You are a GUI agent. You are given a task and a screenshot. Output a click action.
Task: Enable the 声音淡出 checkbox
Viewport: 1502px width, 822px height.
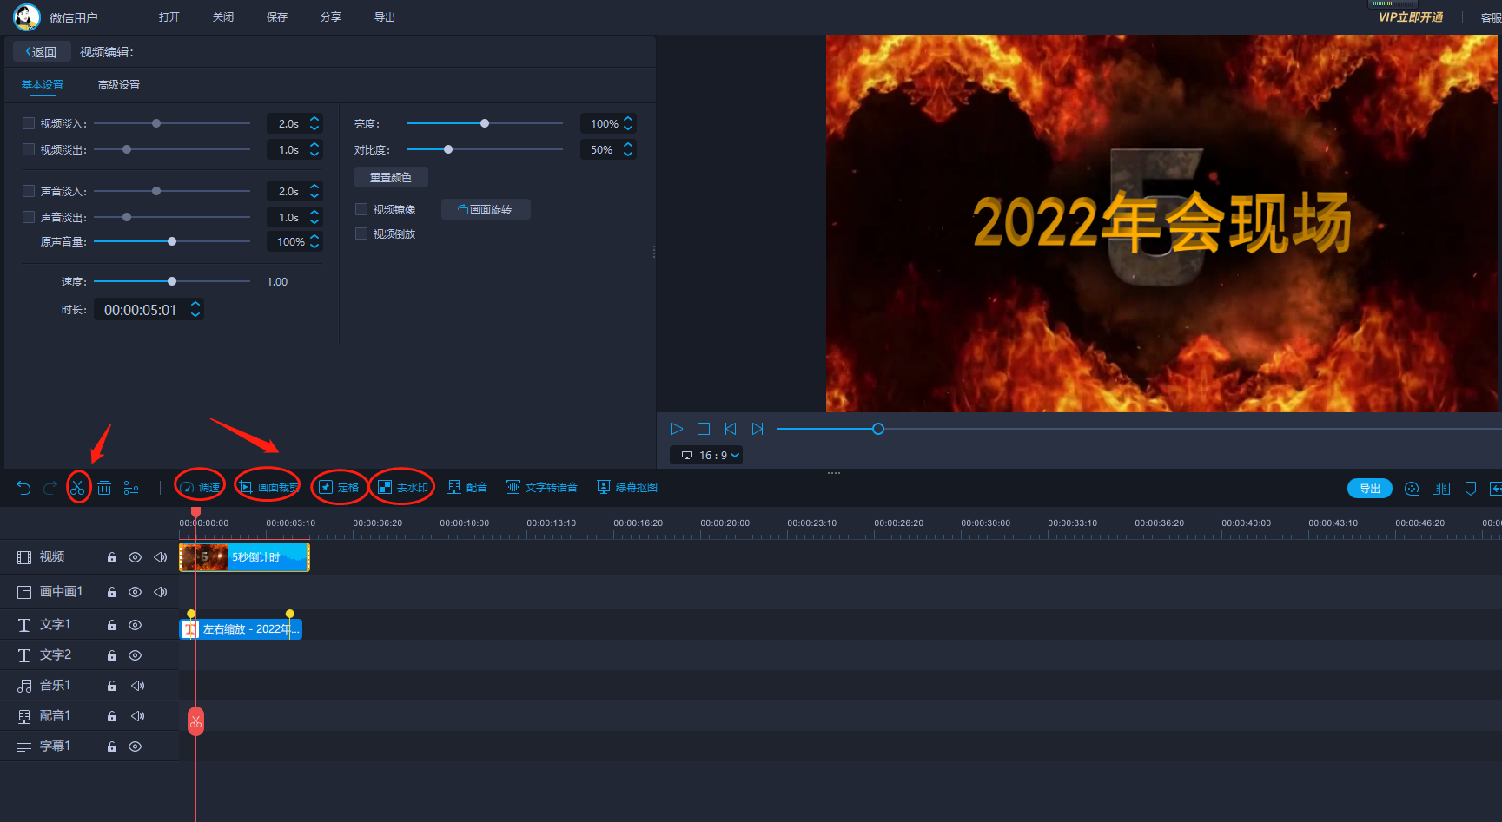29,217
